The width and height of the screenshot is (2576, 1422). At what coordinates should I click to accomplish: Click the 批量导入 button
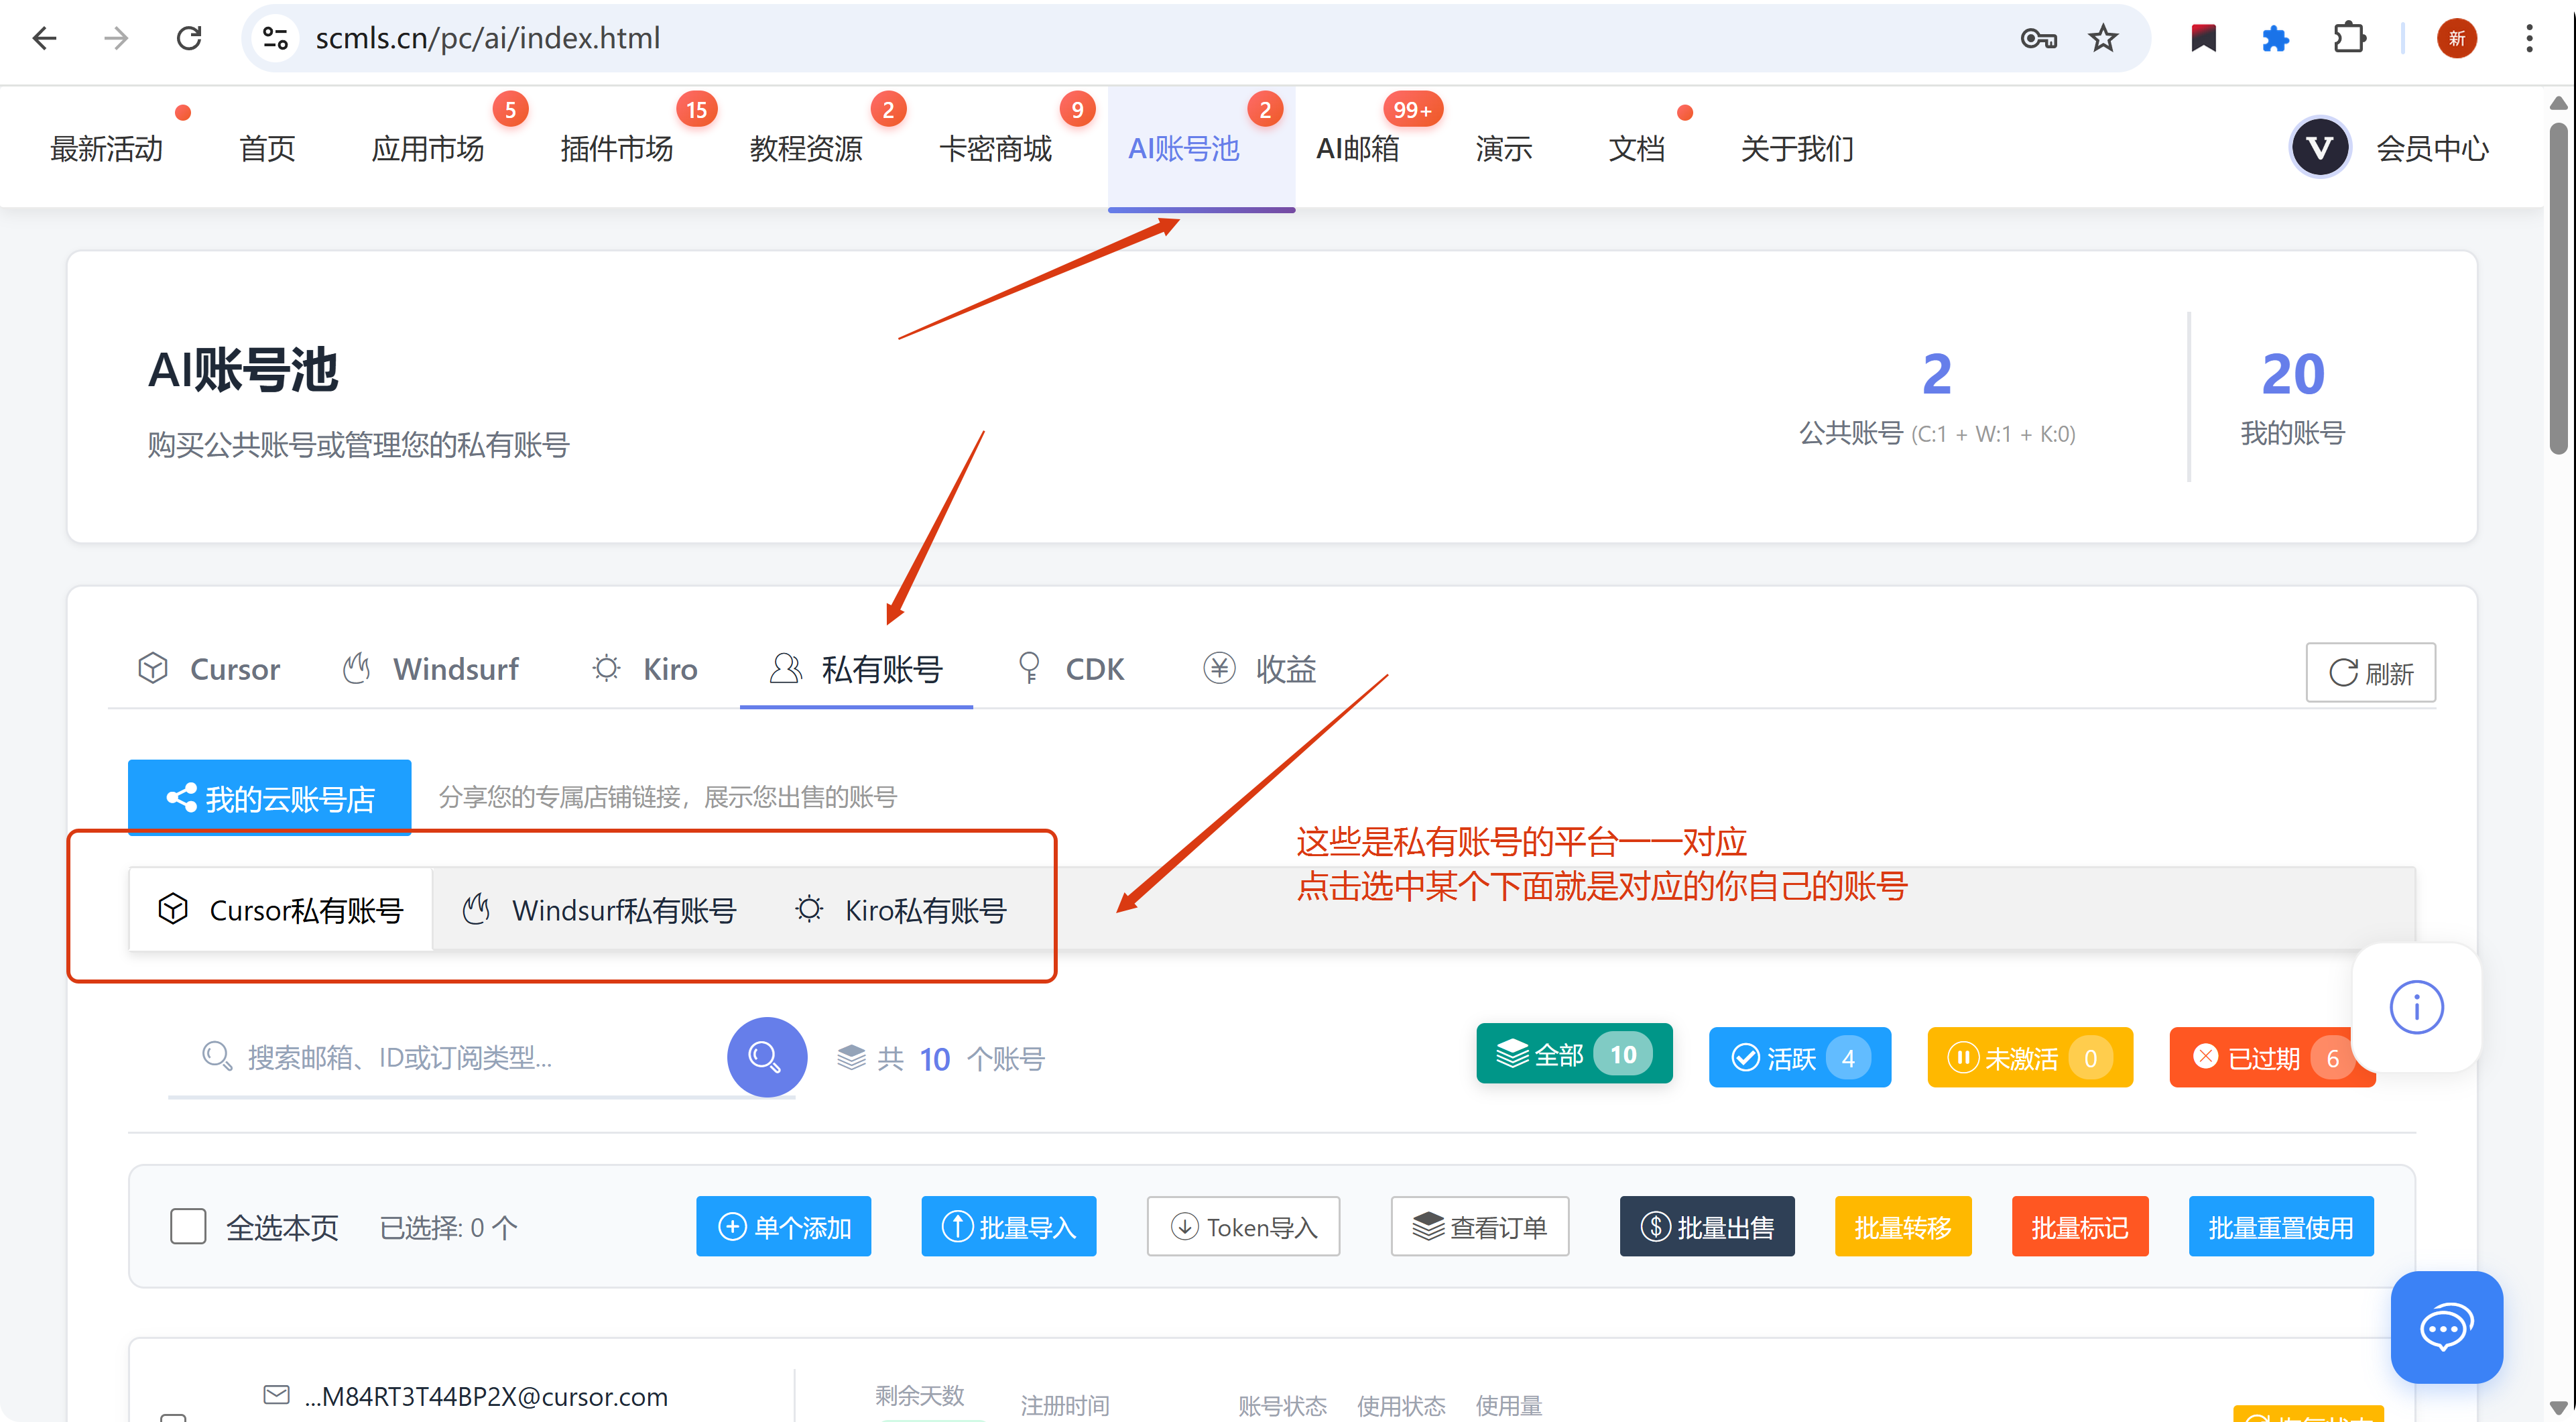click(1008, 1226)
